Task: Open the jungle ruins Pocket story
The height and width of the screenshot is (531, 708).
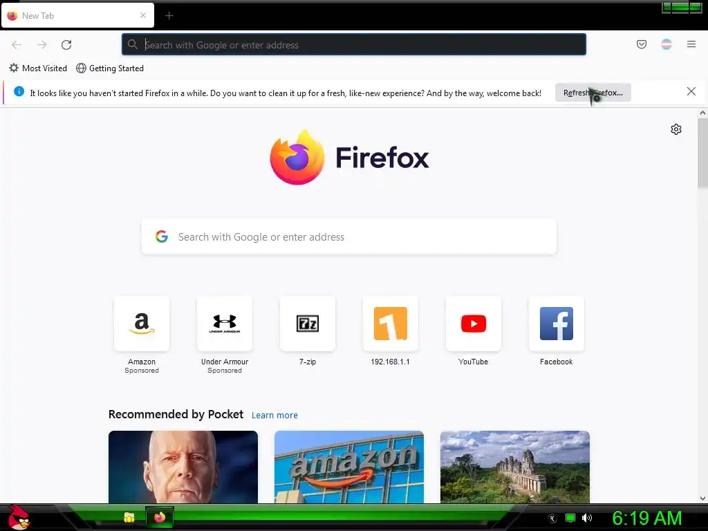Action: [514, 467]
